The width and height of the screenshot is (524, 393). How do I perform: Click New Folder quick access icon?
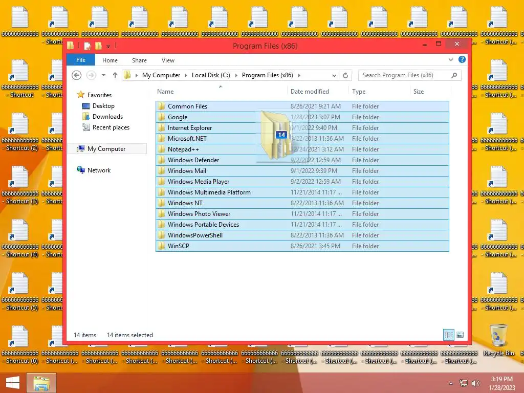coord(98,46)
